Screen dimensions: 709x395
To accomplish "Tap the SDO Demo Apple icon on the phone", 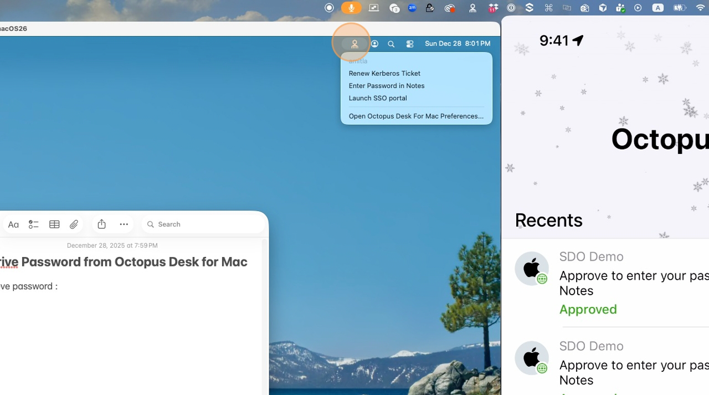I will click(x=532, y=268).
